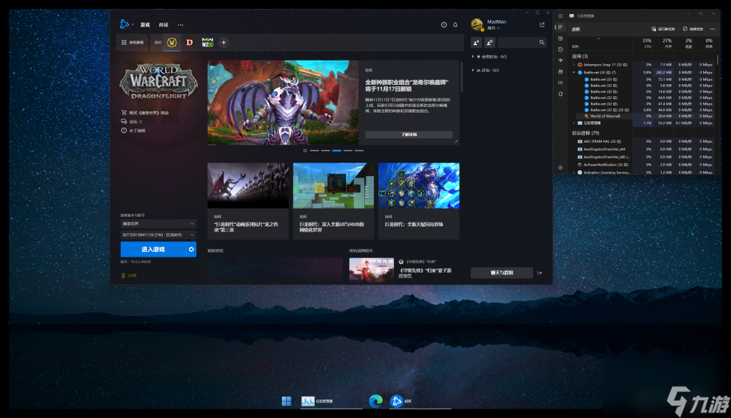Click the add friend icon

click(476, 43)
